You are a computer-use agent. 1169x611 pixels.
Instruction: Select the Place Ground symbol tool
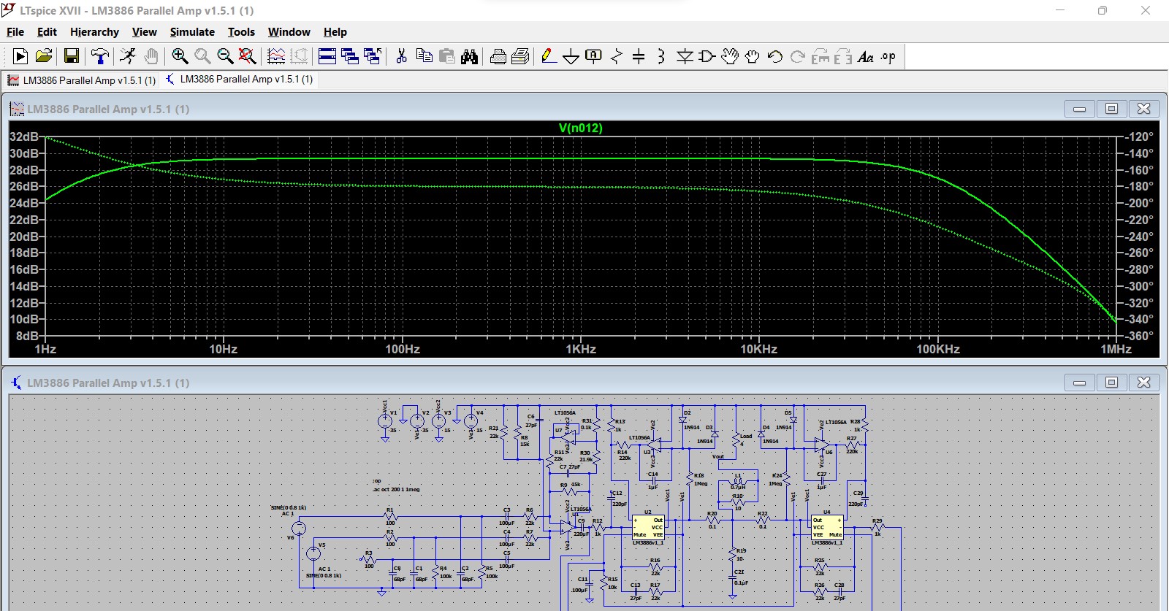(x=571, y=56)
